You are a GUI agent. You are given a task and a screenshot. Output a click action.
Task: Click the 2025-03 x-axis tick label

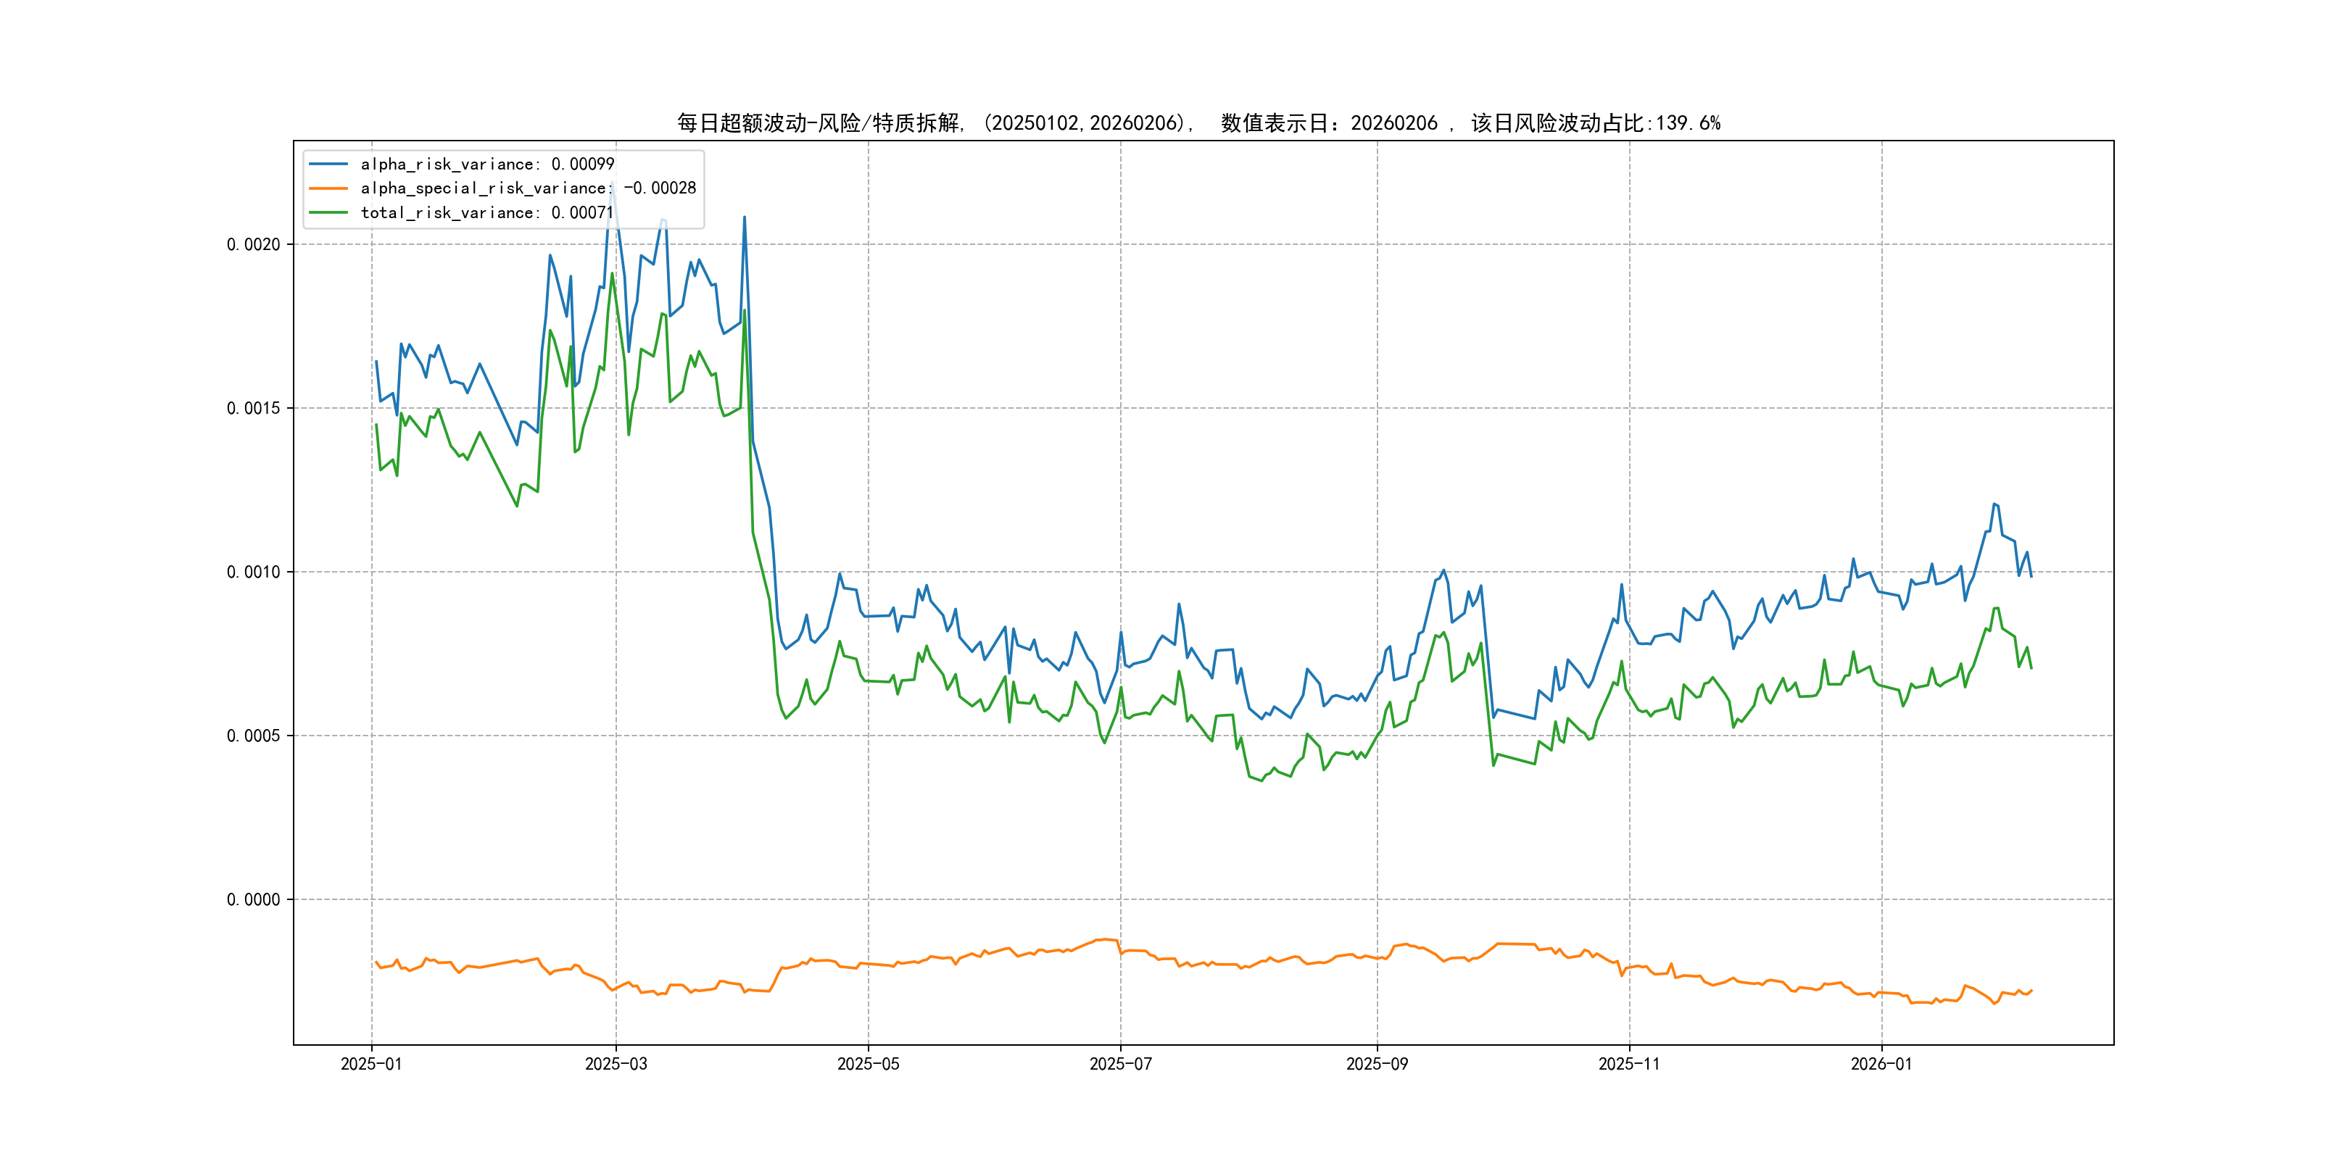click(x=616, y=1064)
